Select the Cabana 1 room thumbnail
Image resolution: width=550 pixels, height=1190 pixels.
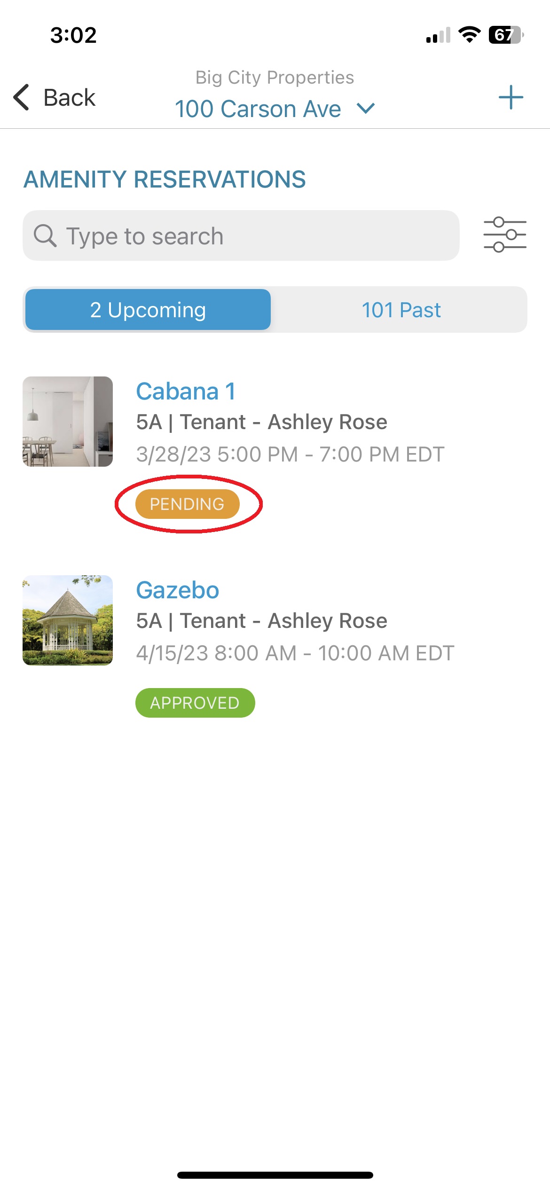[68, 422]
